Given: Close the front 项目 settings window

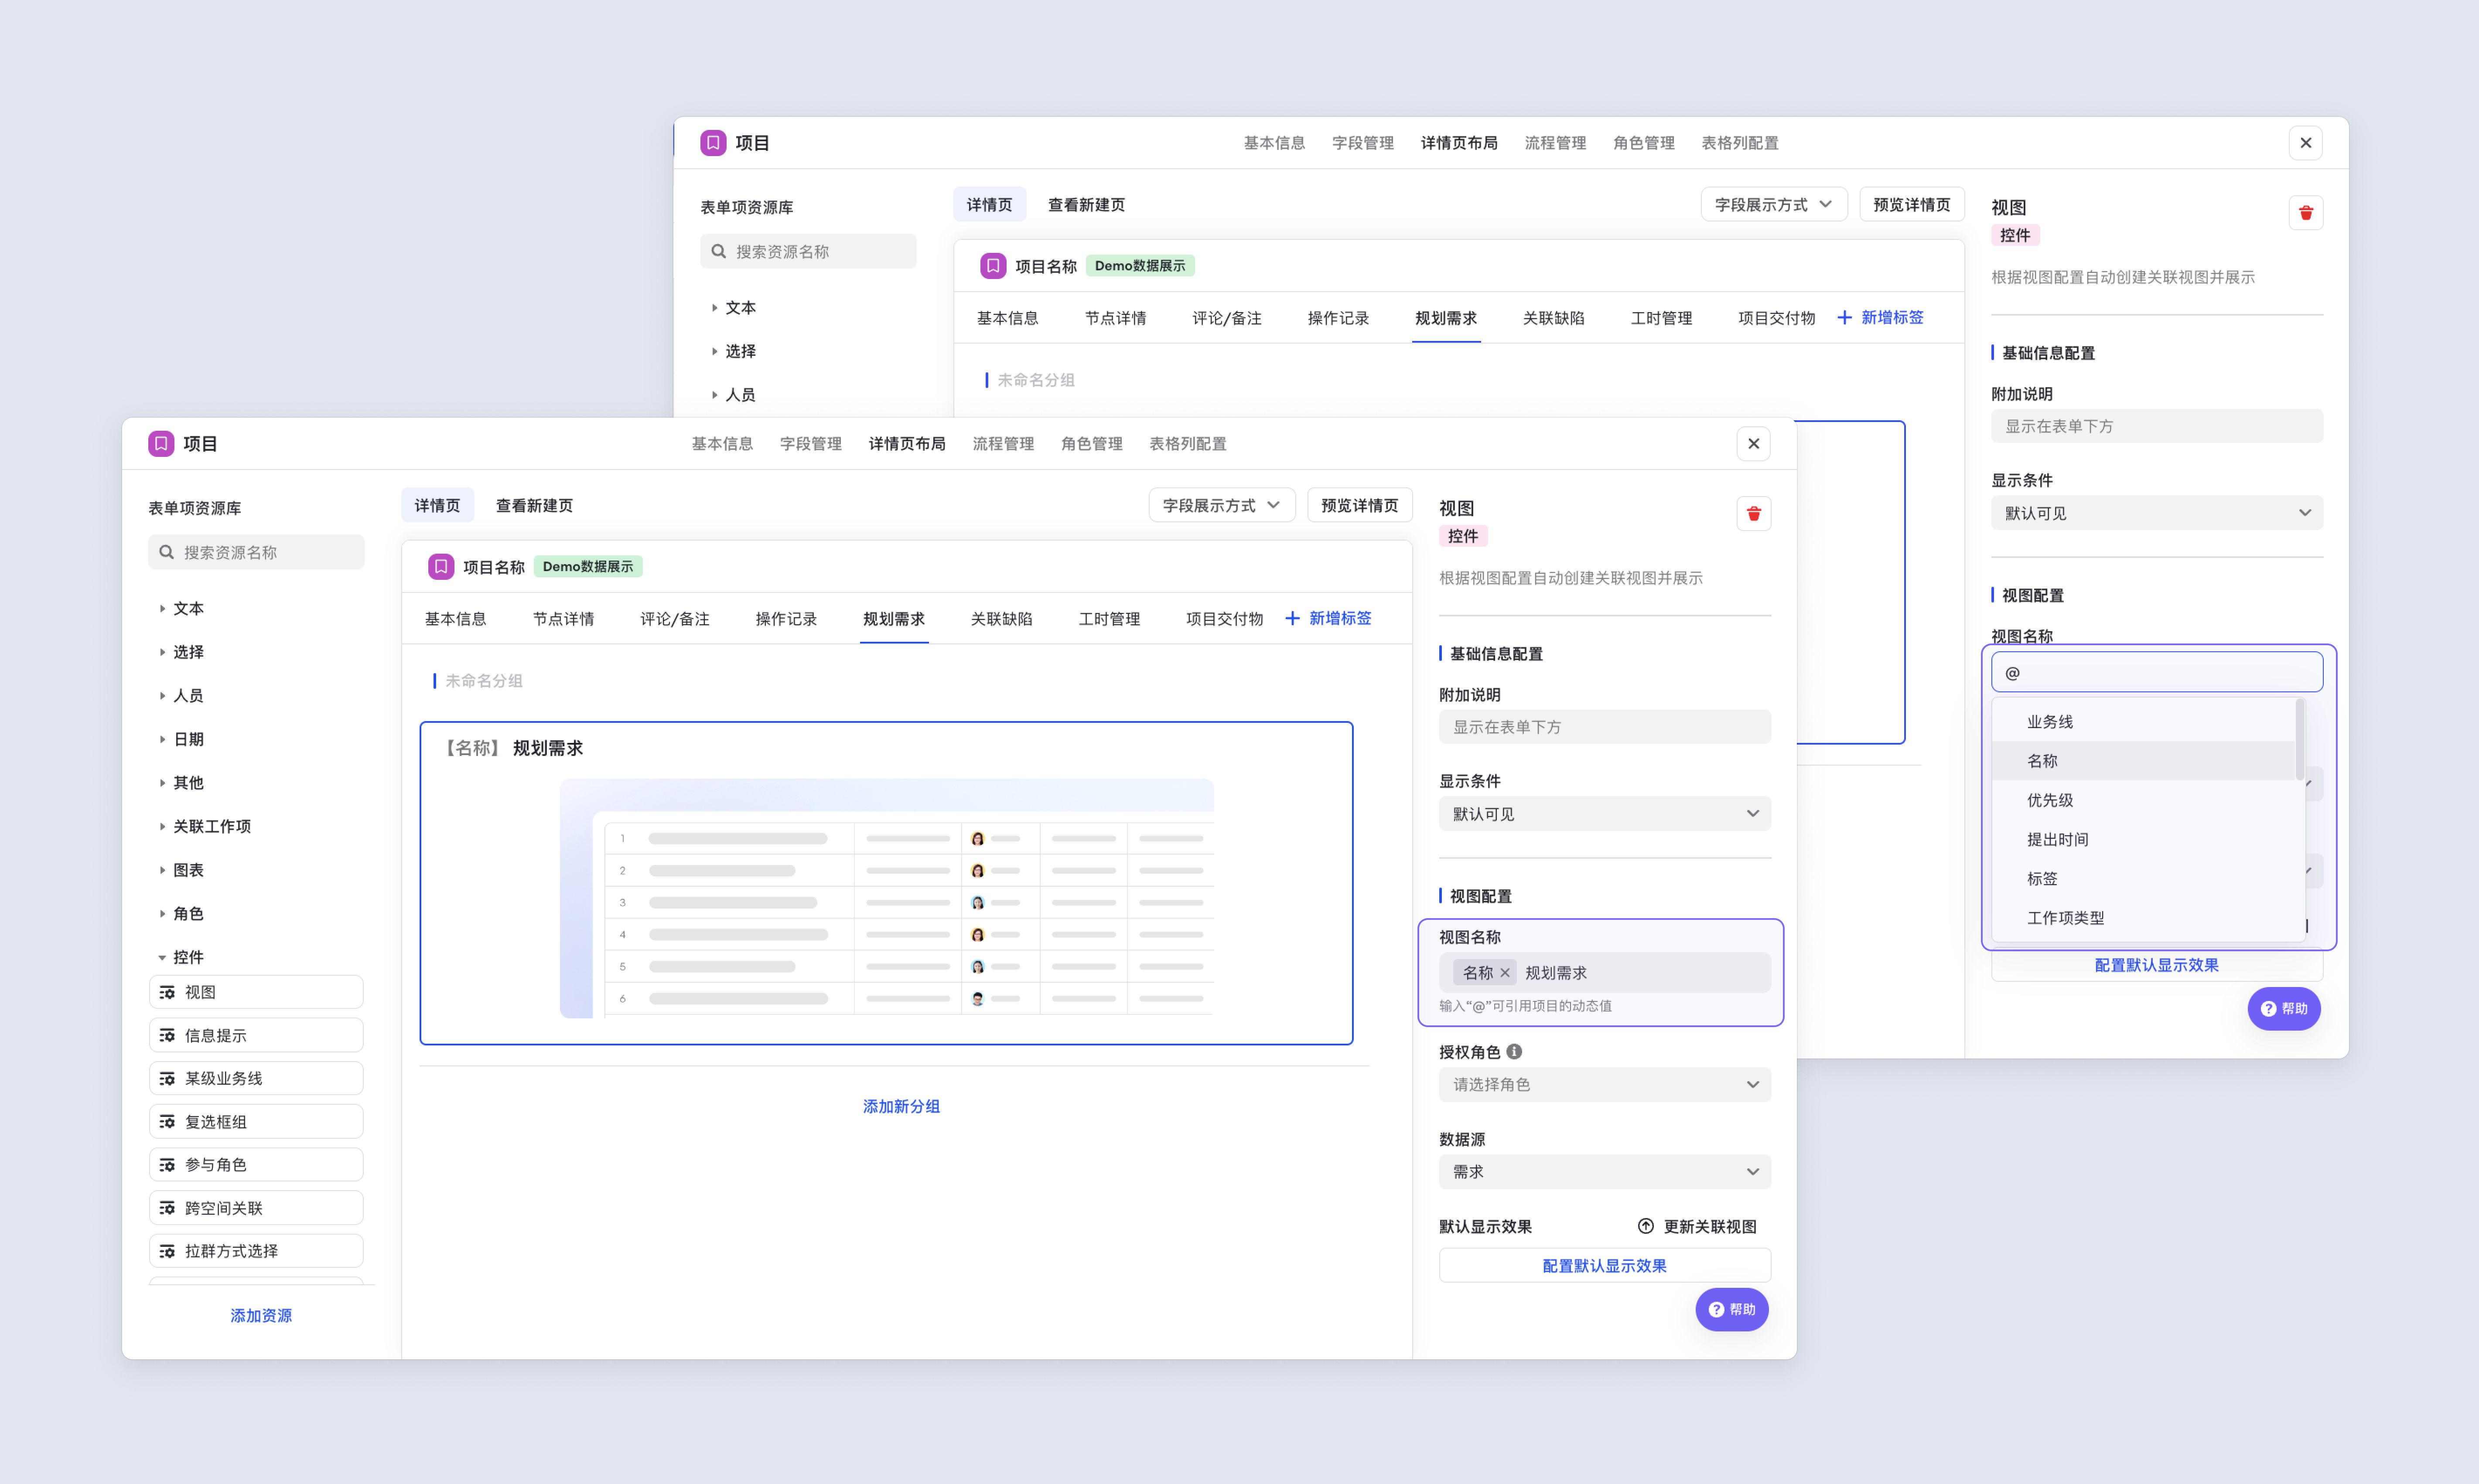Looking at the screenshot, I should (1753, 444).
